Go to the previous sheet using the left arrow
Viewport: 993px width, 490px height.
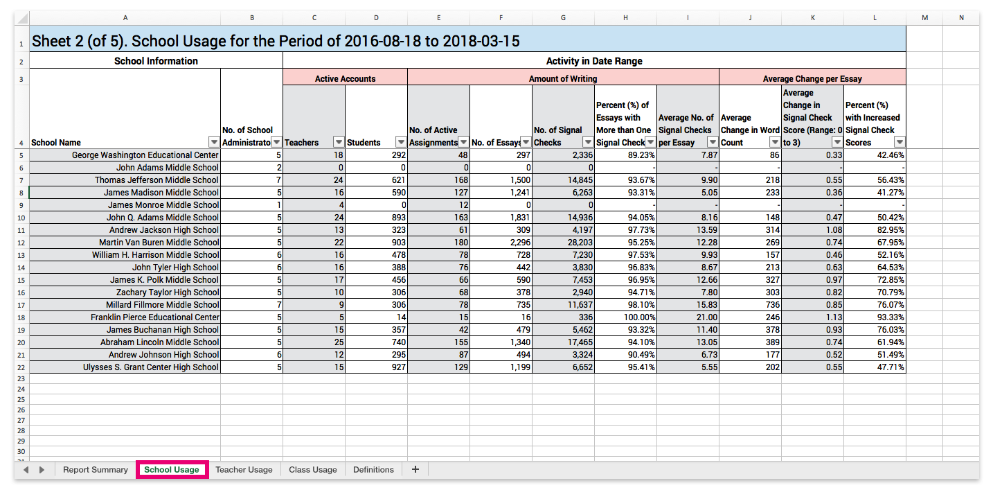coord(26,470)
